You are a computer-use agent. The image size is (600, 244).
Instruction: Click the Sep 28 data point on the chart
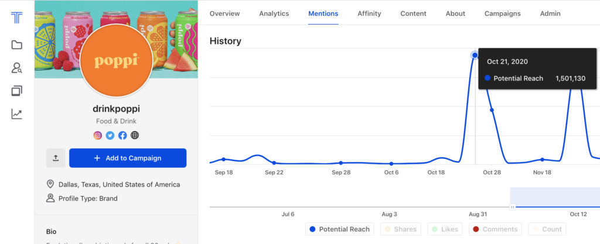coord(341,163)
